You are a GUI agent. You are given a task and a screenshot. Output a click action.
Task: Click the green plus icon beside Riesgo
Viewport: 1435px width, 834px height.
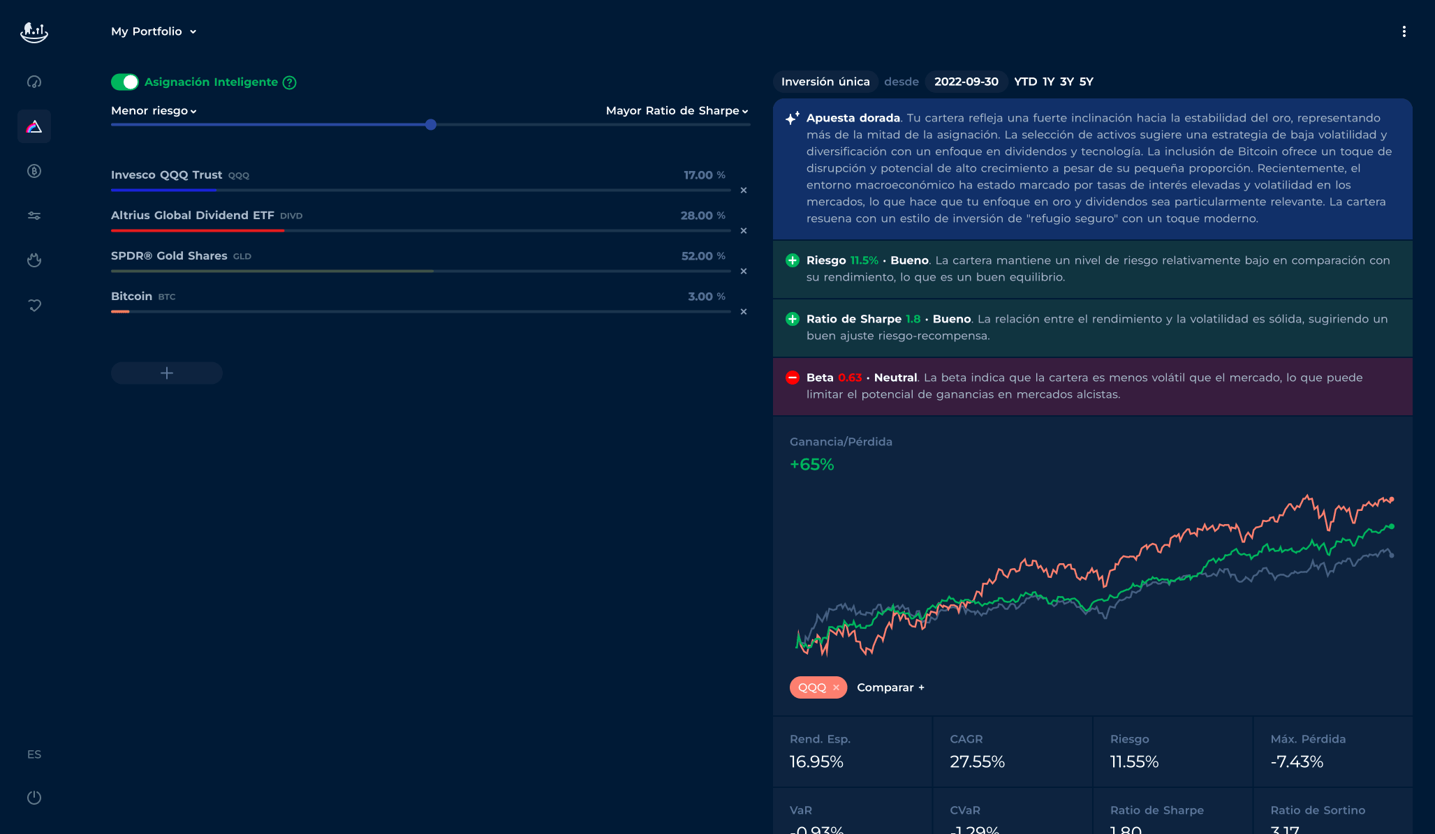(x=793, y=260)
